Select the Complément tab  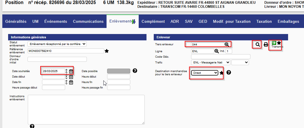(x=153, y=21)
